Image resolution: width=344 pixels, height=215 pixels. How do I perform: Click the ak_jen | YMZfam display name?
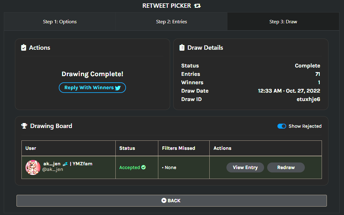coord(68,164)
